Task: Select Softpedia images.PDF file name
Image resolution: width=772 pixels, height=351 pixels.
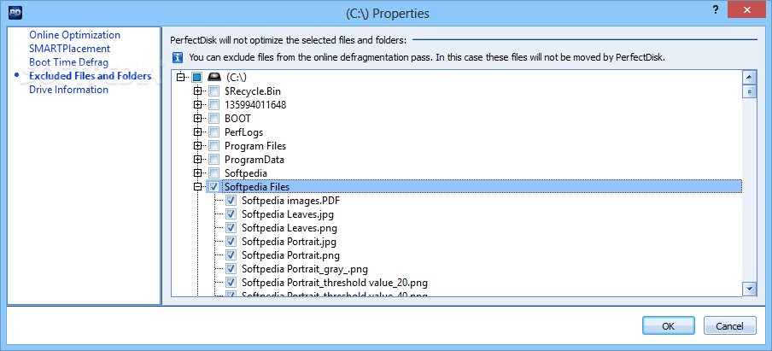Action: point(290,201)
